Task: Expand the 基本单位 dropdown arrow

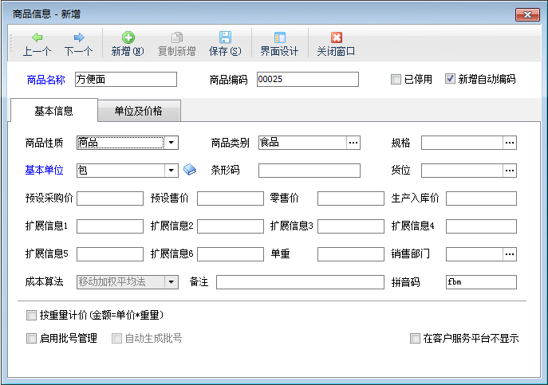Action: click(x=171, y=170)
